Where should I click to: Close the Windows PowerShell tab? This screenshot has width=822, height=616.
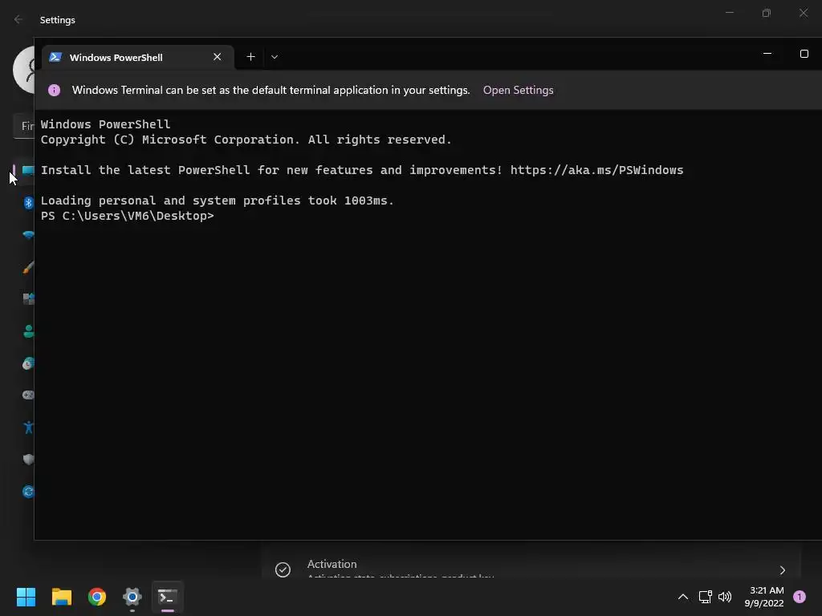pyautogui.click(x=217, y=57)
